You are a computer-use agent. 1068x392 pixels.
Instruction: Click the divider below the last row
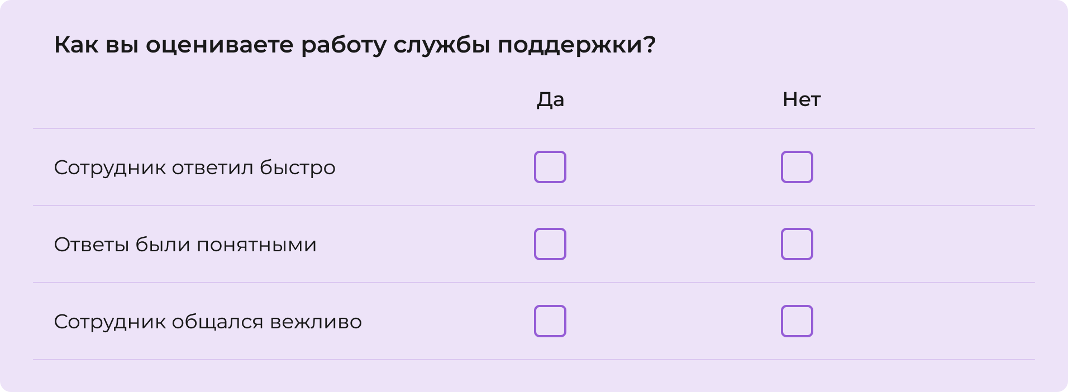tap(534, 360)
